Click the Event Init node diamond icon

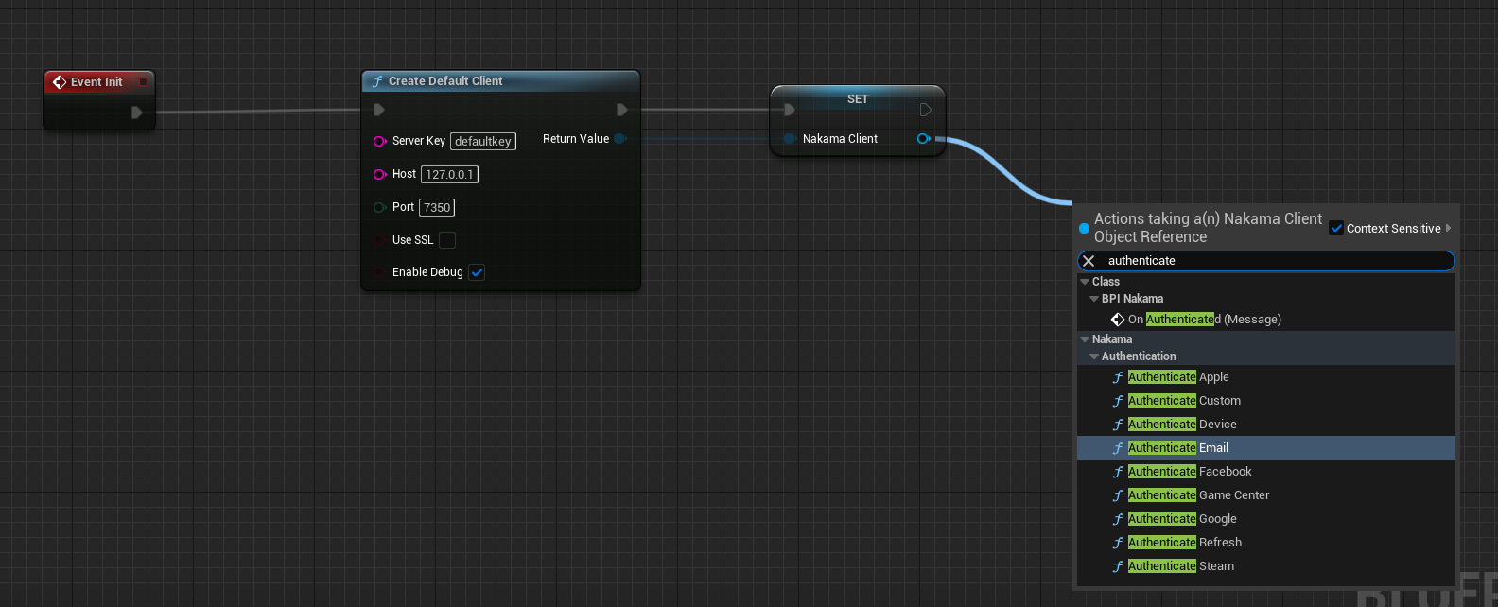point(60,82)
